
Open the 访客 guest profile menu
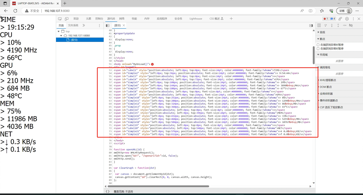344,11
